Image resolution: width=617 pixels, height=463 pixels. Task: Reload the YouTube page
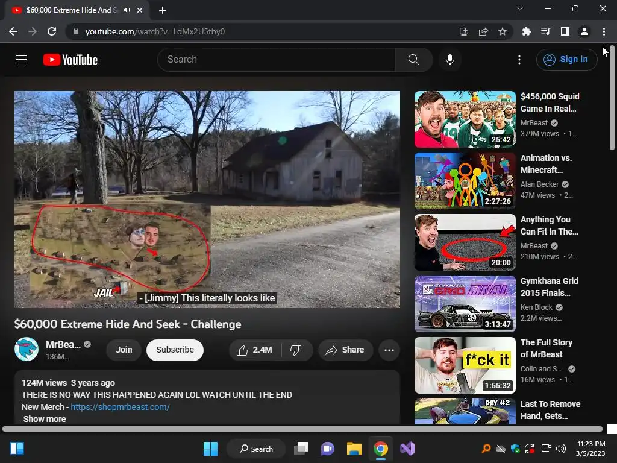(52, 31)
